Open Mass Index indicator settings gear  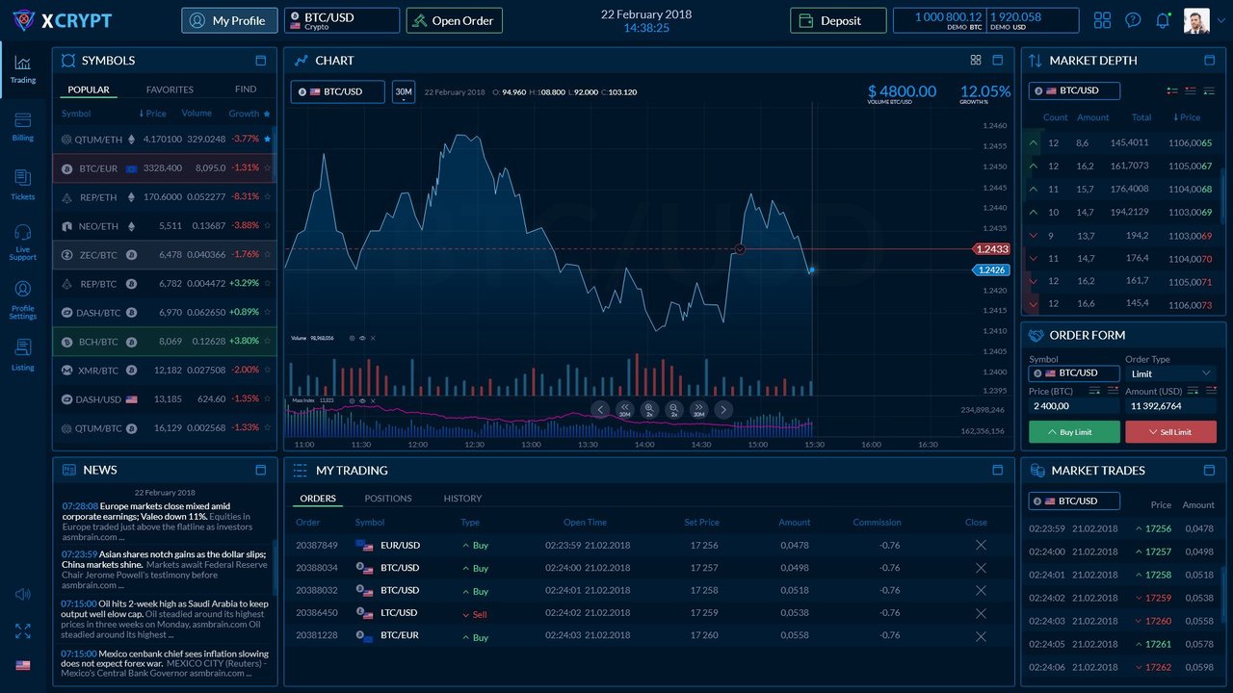point(352,399)
